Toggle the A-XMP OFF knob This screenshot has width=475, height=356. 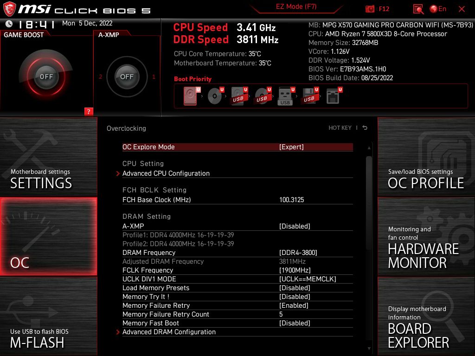click(127, 76)
